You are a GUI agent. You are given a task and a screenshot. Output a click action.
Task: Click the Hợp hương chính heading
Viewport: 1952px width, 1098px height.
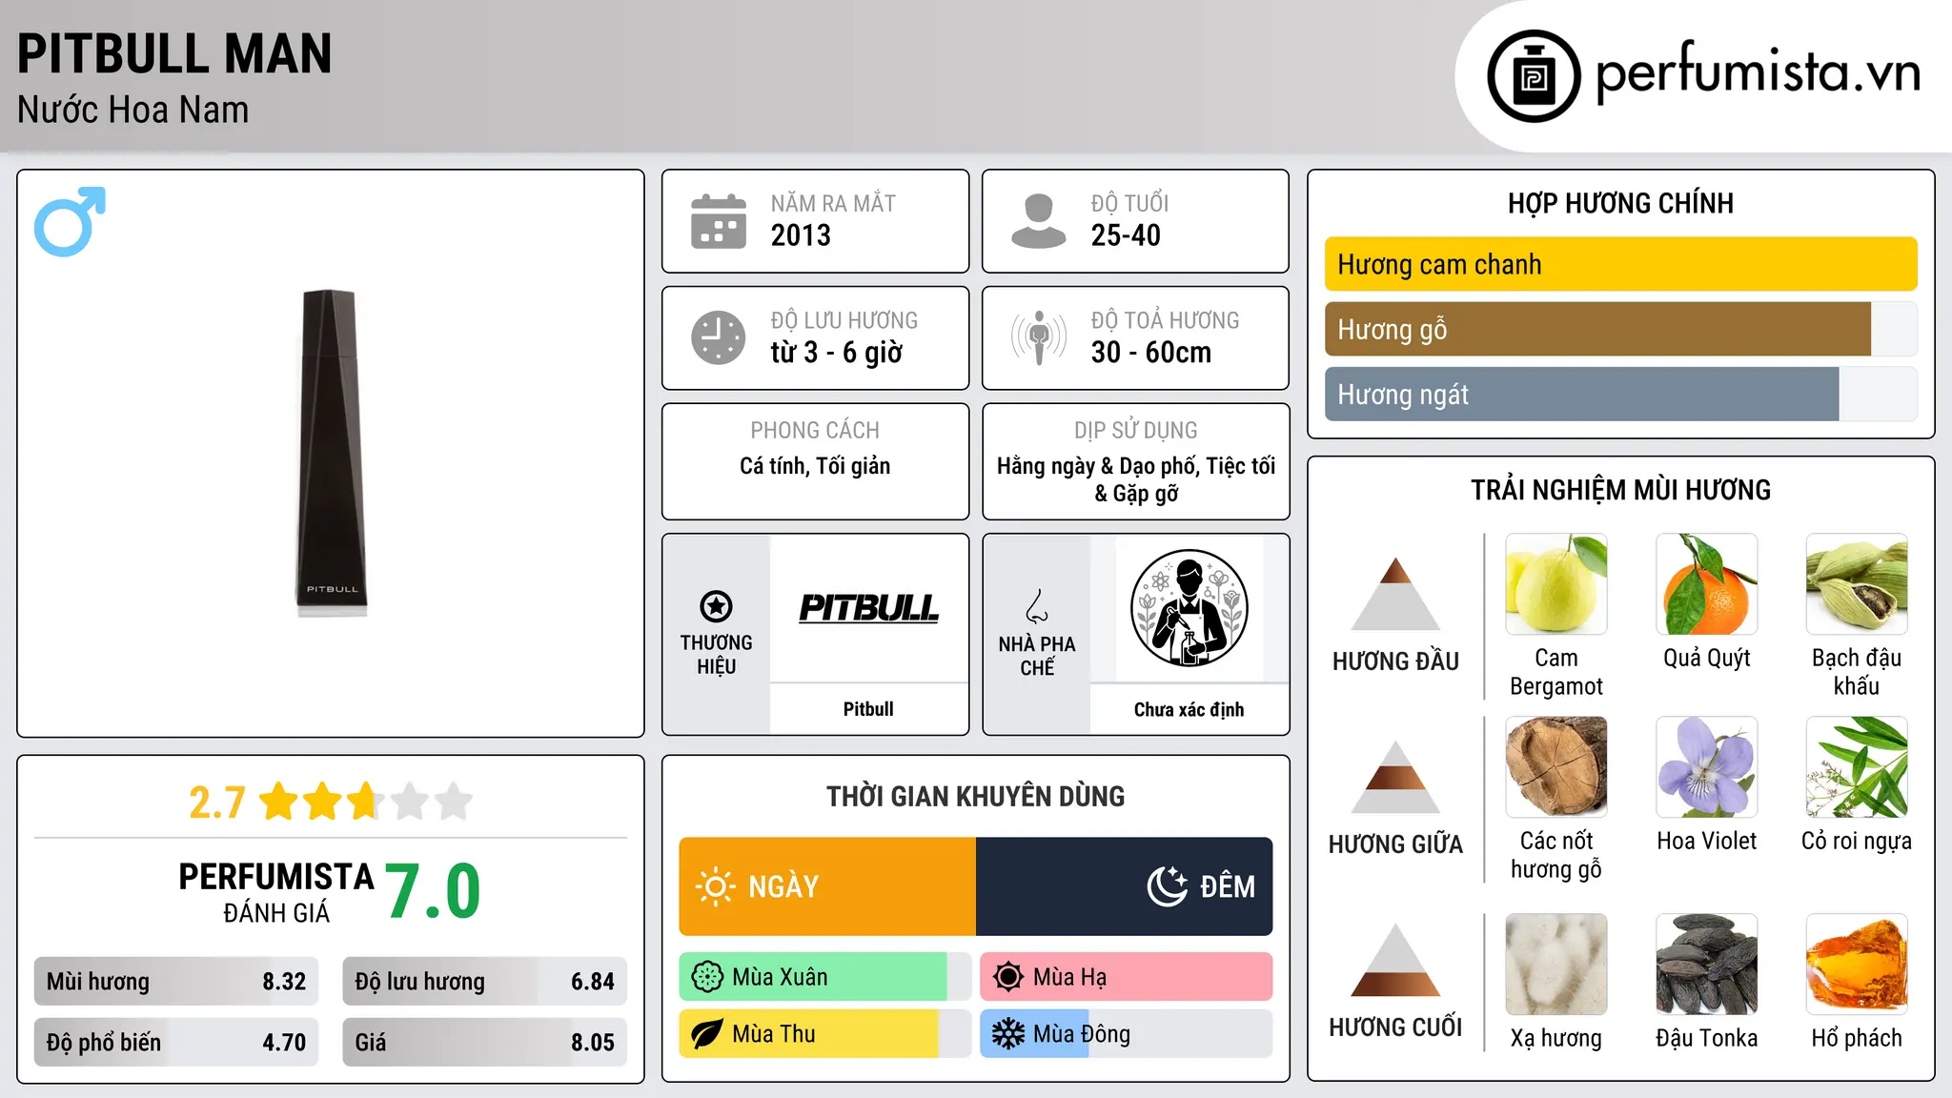point(1620,203)
